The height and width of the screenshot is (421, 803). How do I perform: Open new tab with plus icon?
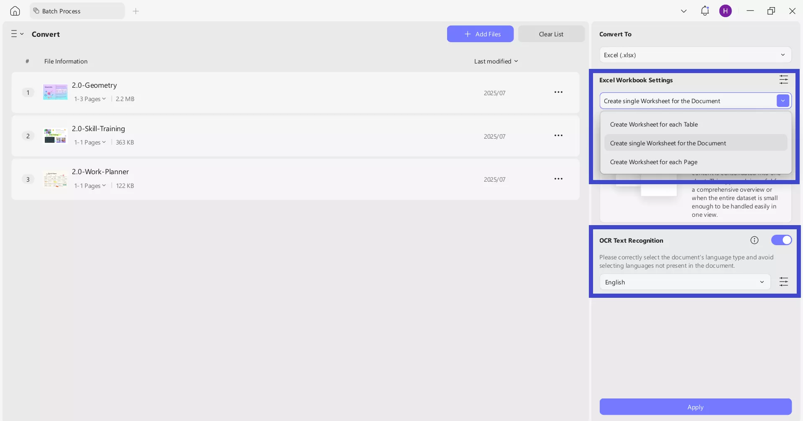[136, 11]
